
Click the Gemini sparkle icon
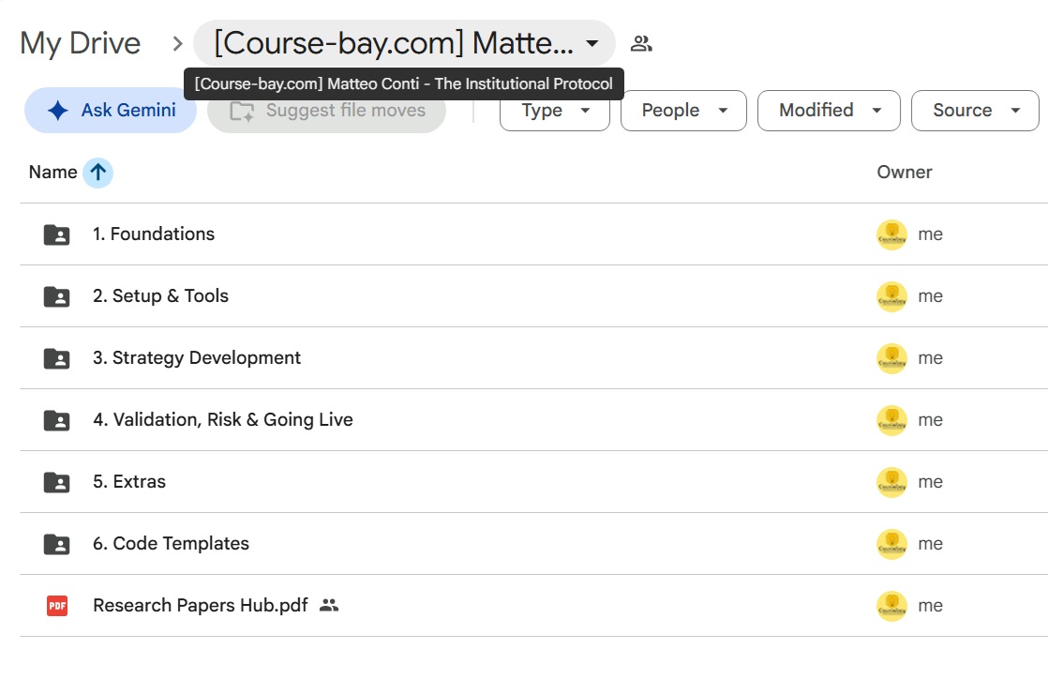[x=58, y=111]
